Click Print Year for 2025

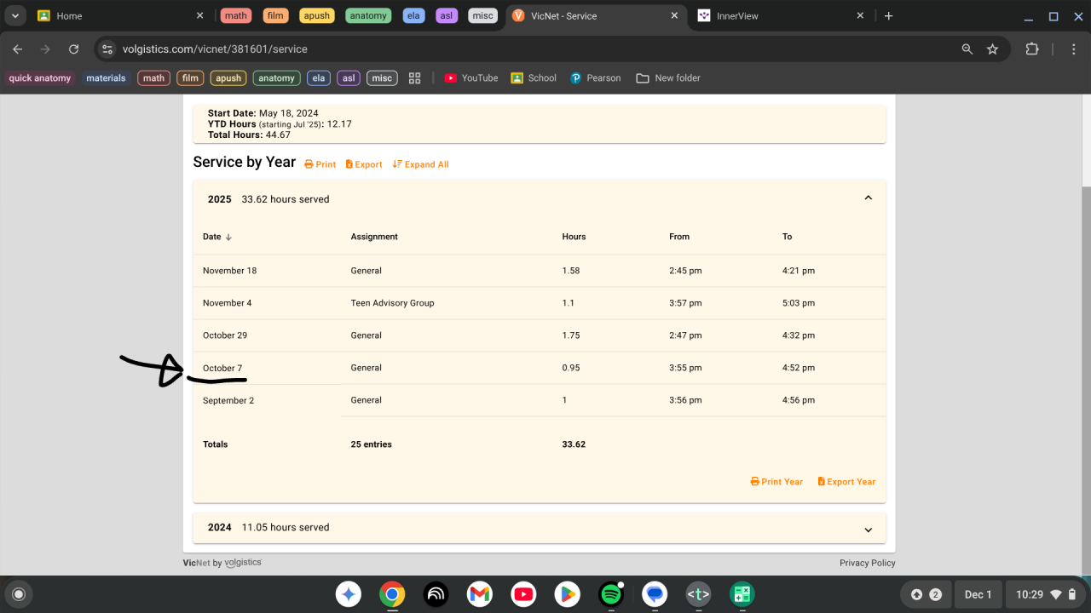[x=776, y=482]
